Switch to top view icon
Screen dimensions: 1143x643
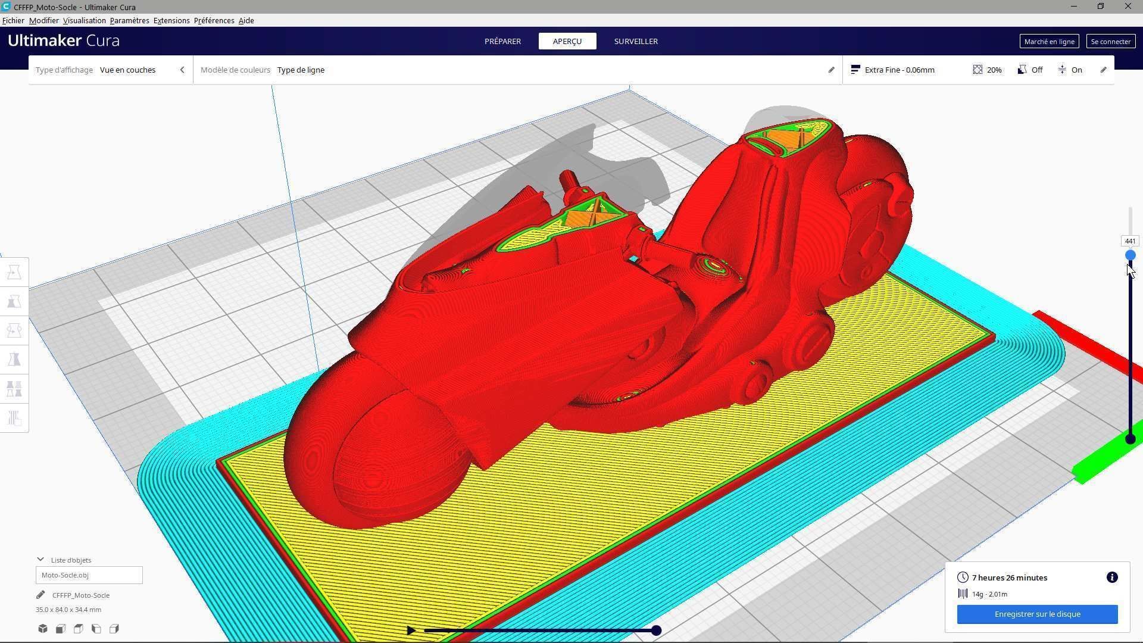79,629
